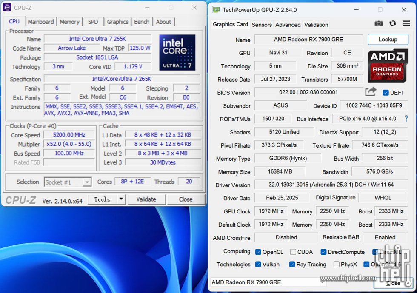Open the Bench tab

pyautogui.click(x=141, y=22)
